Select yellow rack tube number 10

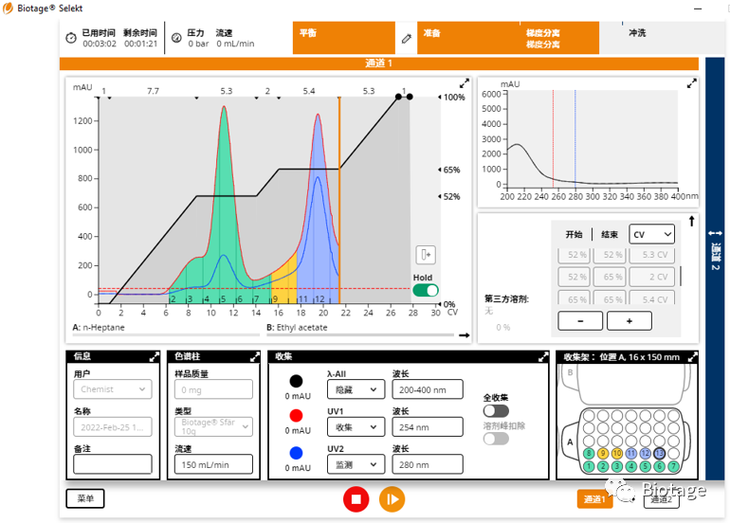tap(617, 453)
